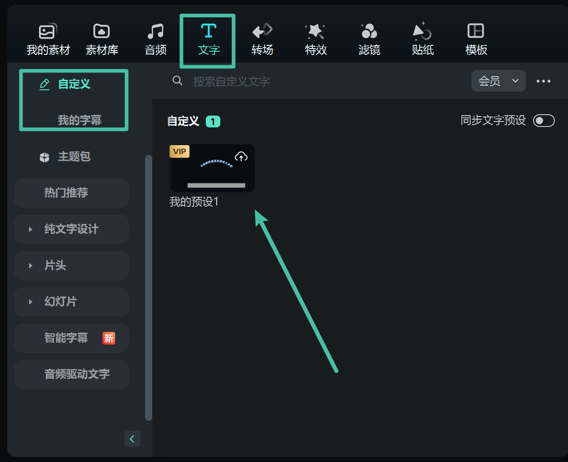Open the 会员 dropdown

tap(498, 81)
